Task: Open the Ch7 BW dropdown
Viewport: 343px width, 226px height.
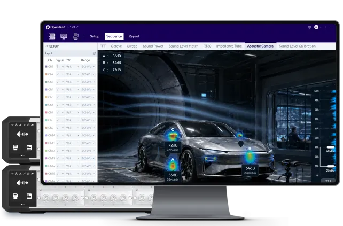Action: (x=73, y=112)
